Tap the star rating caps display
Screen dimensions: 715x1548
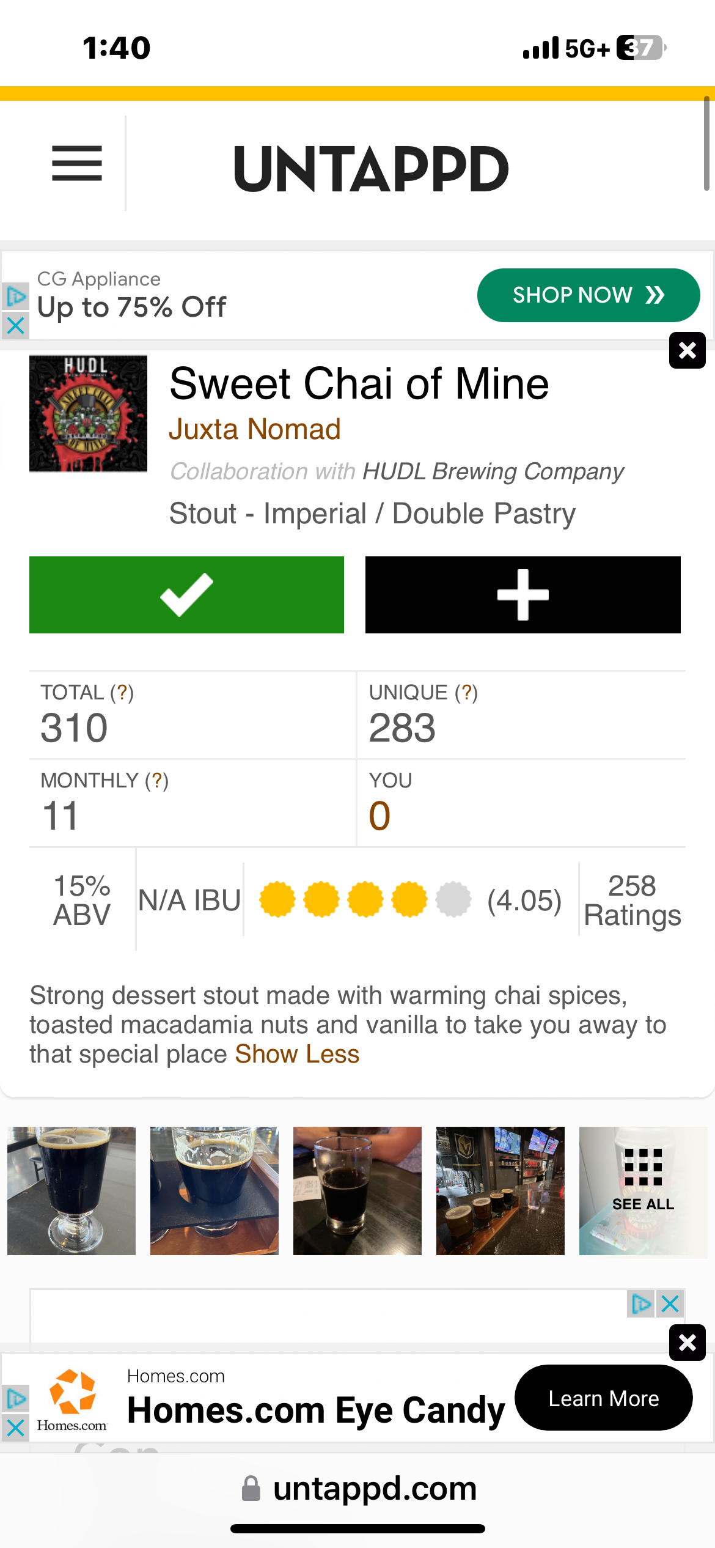tap(365, 900)
